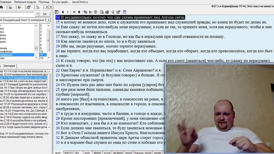Open the JesusChrist.ru menu
Screen dimensions: 274x154
80,2
